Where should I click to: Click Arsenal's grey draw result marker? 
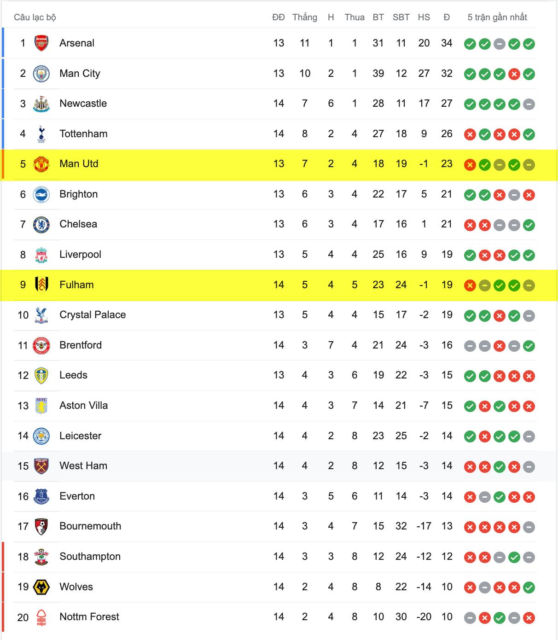coord(500,44)
